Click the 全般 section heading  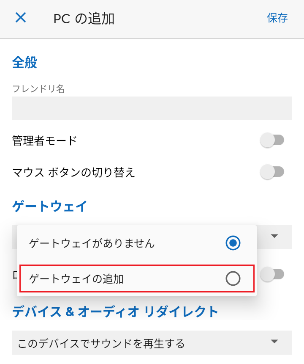[x=25, y=62]
